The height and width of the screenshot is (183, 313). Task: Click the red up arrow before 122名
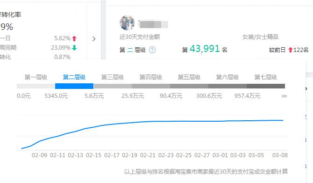tap(291, 50)
